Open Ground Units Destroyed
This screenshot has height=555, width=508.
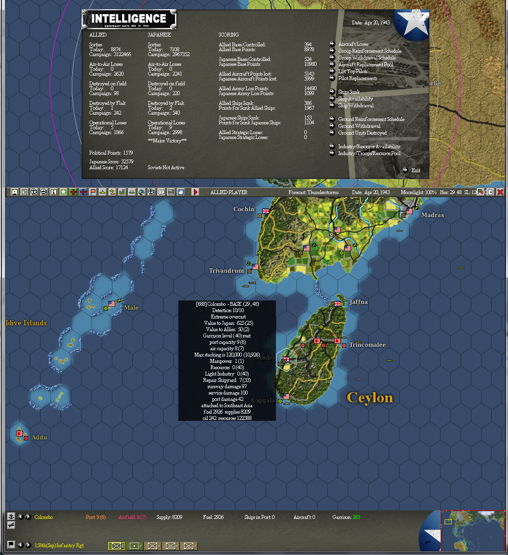pyautogui.click(x=362, y=133)
